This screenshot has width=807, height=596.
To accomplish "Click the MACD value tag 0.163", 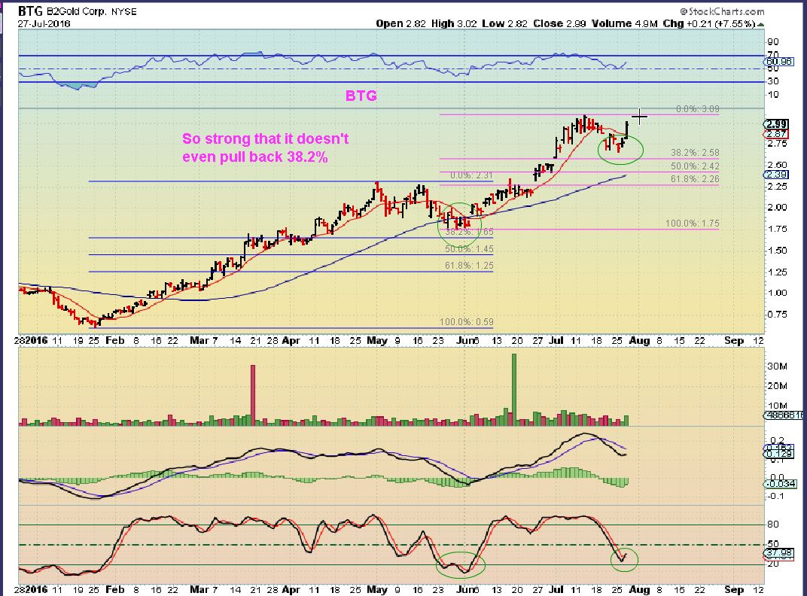I will pyautogui.click(x=778, y=449).
